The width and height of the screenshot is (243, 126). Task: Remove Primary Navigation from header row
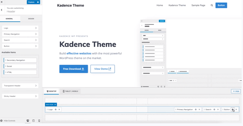tap(199, 110)
